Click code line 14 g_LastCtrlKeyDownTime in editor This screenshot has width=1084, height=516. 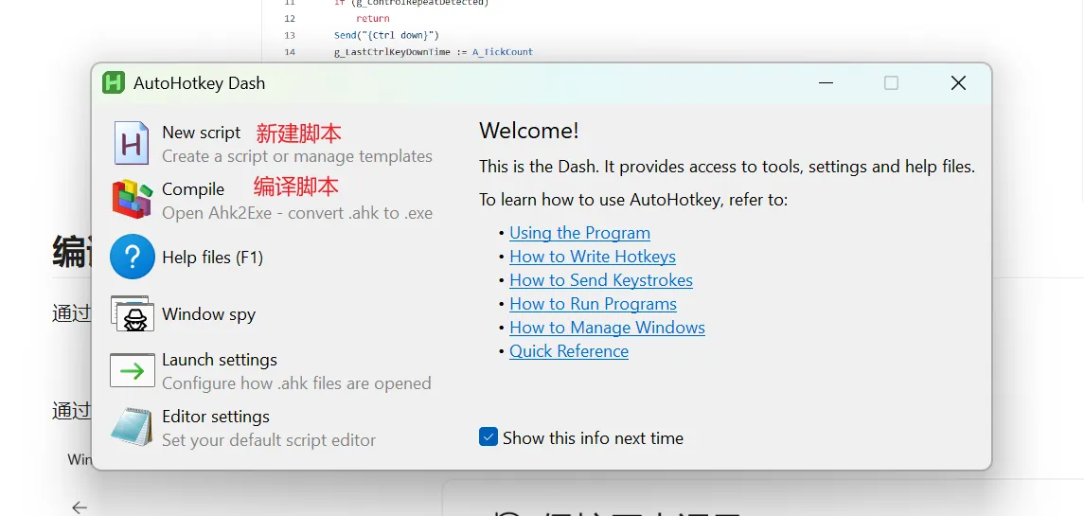(433, 51)
